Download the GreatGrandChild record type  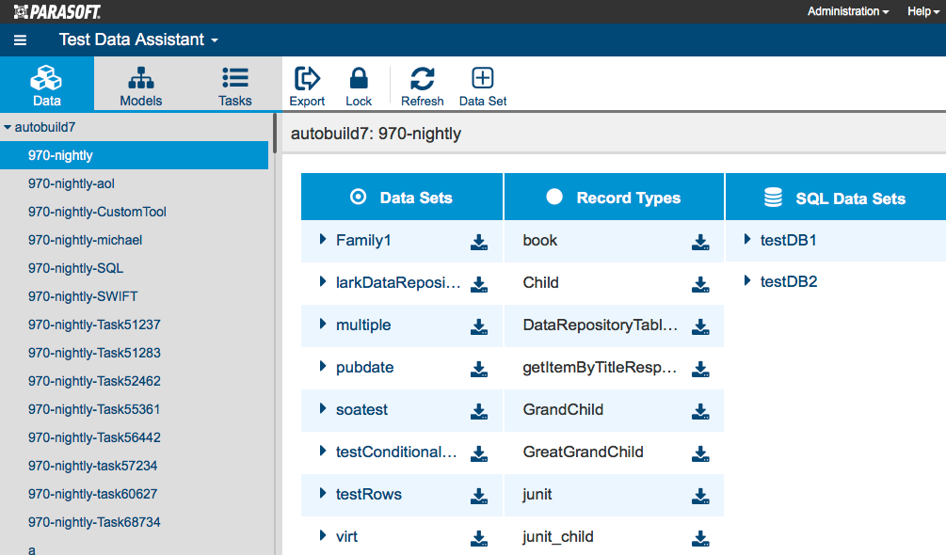point(700,453)
